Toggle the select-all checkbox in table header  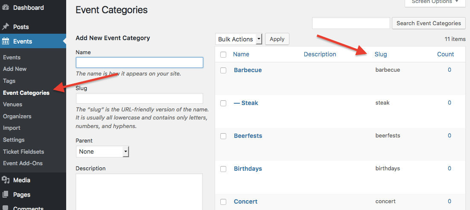point(223,55)
